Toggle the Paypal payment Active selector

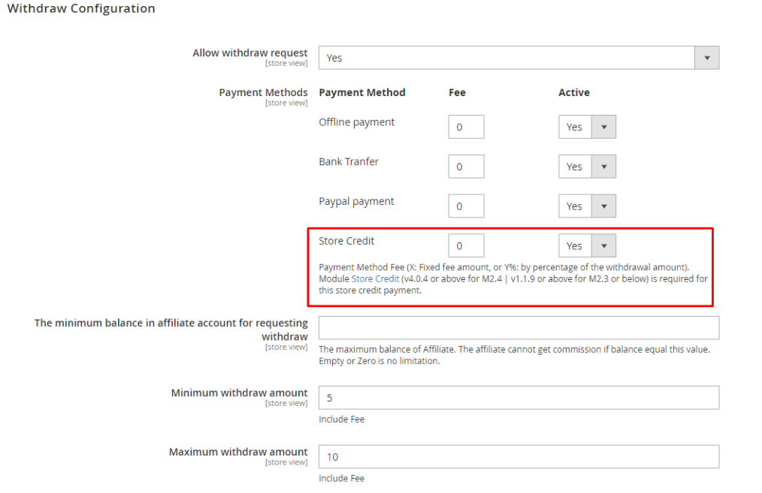click(587, 206)
